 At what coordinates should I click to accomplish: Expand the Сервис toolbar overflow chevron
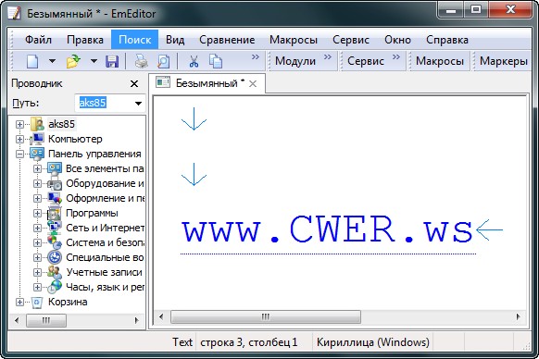pyautogui.click(x=396, y=57)
